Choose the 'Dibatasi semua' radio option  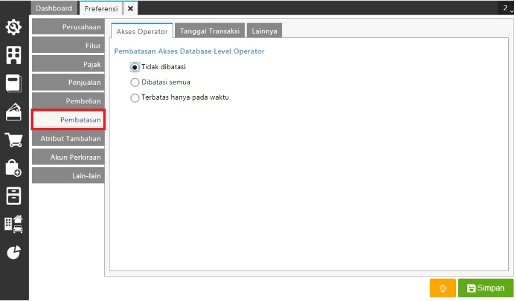(x=135, y=82)
